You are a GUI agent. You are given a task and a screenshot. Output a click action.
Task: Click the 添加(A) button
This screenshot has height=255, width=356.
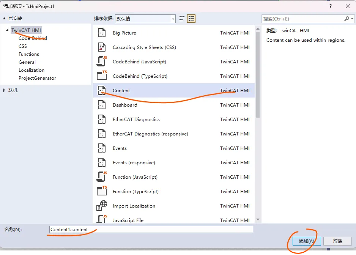(307, 241)
